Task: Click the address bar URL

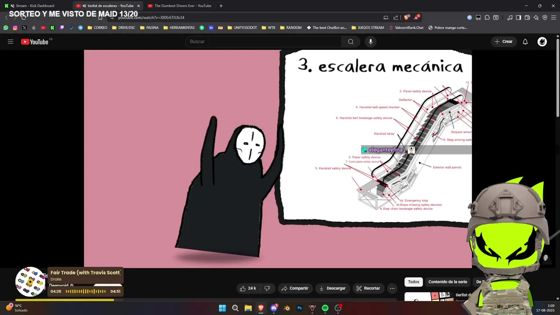Action: point(151,17)
